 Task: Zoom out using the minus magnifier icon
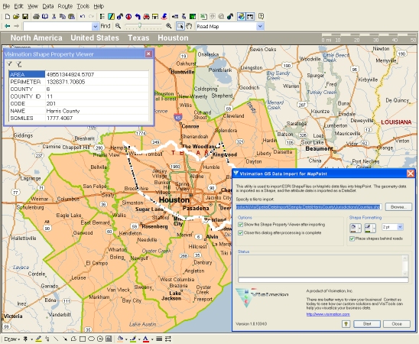click(118, 26)
